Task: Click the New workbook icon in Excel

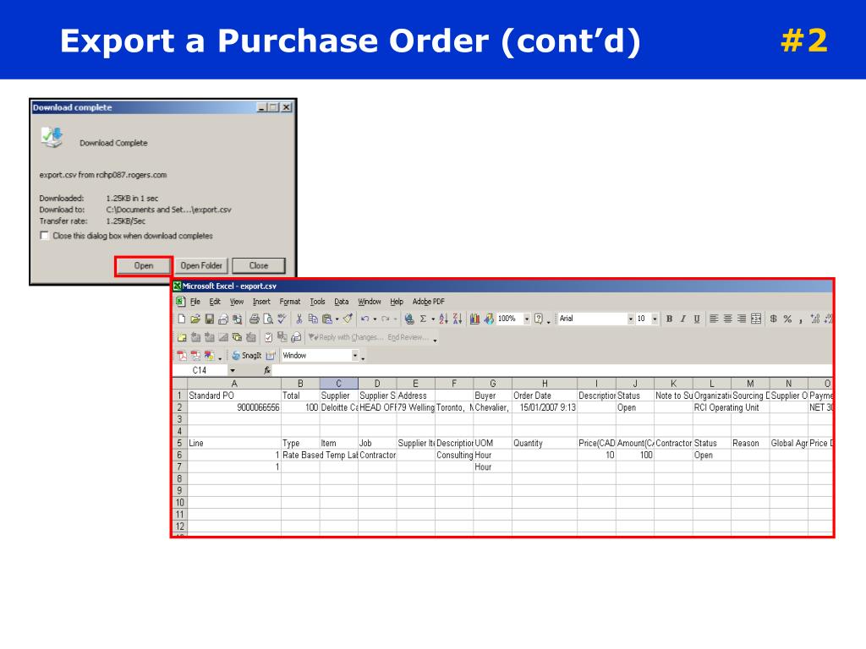Action: point(181,319)
